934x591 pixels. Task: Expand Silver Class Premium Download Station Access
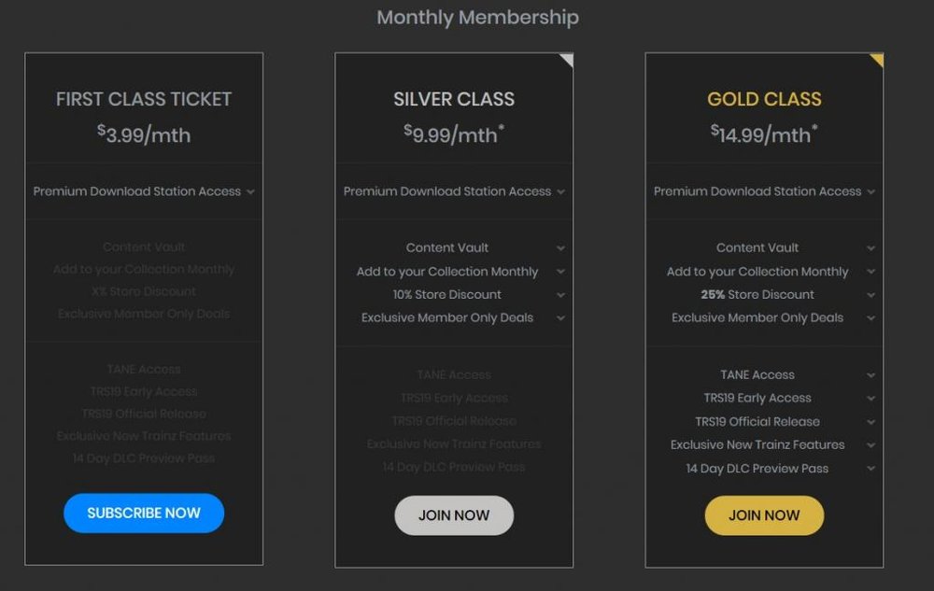pyautogui.click(x=561, y=191)
